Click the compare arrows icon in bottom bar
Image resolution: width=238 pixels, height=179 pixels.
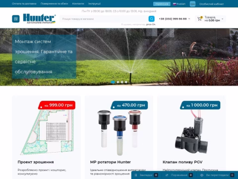pos(167,175)
